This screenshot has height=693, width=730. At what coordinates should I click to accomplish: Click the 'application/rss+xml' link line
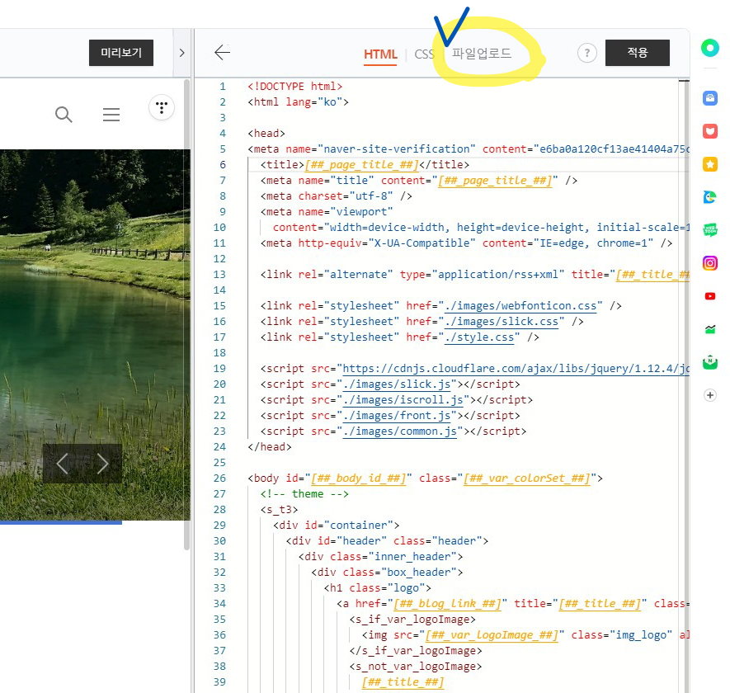[x=475, y=275]
